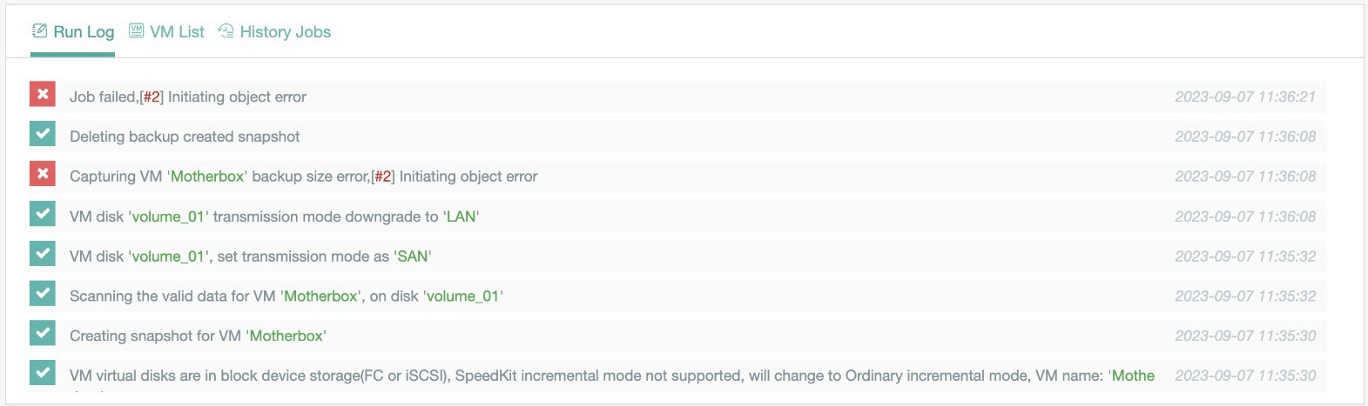1368x406 pixels.
Task: Click red error icon beside 'Capturing VM' entry
Action: coord(43,174)
